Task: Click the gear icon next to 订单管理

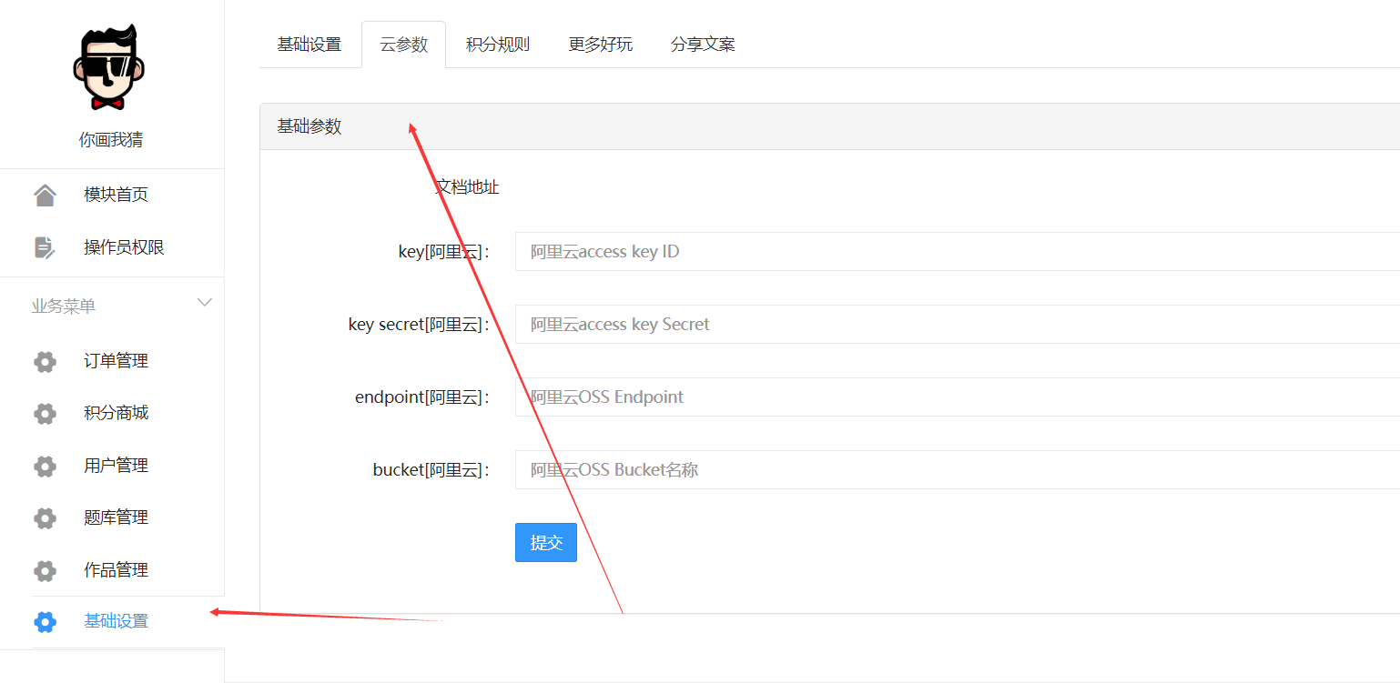Action: [45, 362]
